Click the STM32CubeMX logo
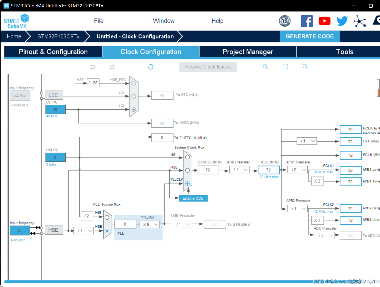Viewport: 380px width, 287px height. [16, 21]
